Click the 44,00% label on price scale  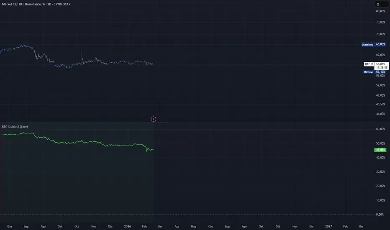(380, 114)
